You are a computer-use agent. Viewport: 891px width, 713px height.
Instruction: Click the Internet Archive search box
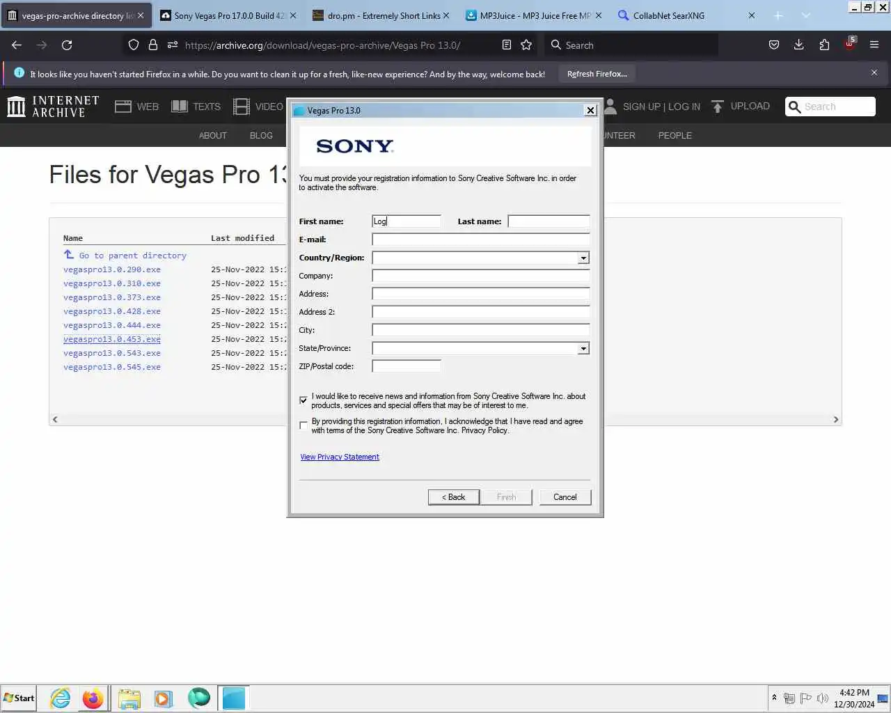(830, 107)
